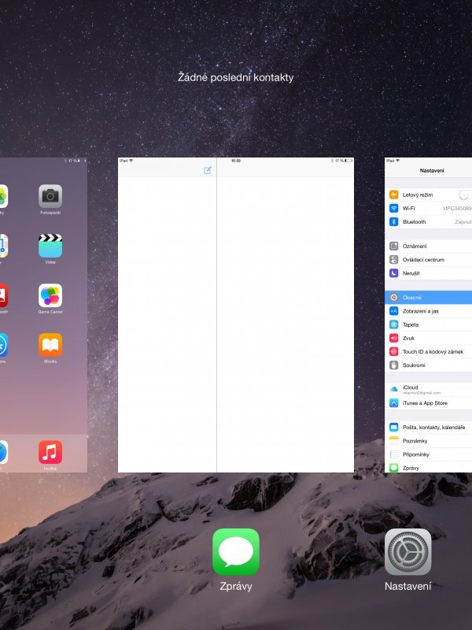Open Pošta, kontakty, kalendáře settings
The height and width of the screenshot is (630, 472).
[x=428, y=427]
